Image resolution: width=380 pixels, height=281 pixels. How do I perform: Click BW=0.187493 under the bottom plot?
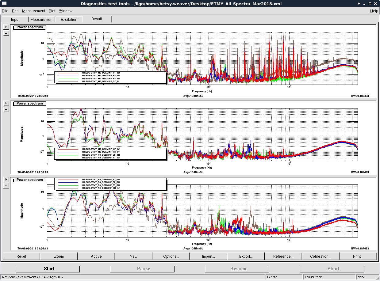coord(360,249)
